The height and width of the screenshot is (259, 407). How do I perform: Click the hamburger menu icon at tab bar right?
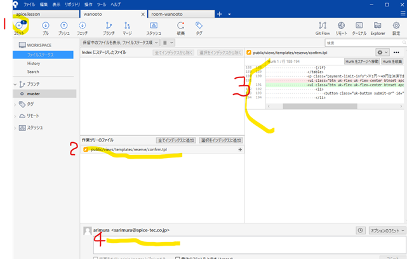coord(403,14)
